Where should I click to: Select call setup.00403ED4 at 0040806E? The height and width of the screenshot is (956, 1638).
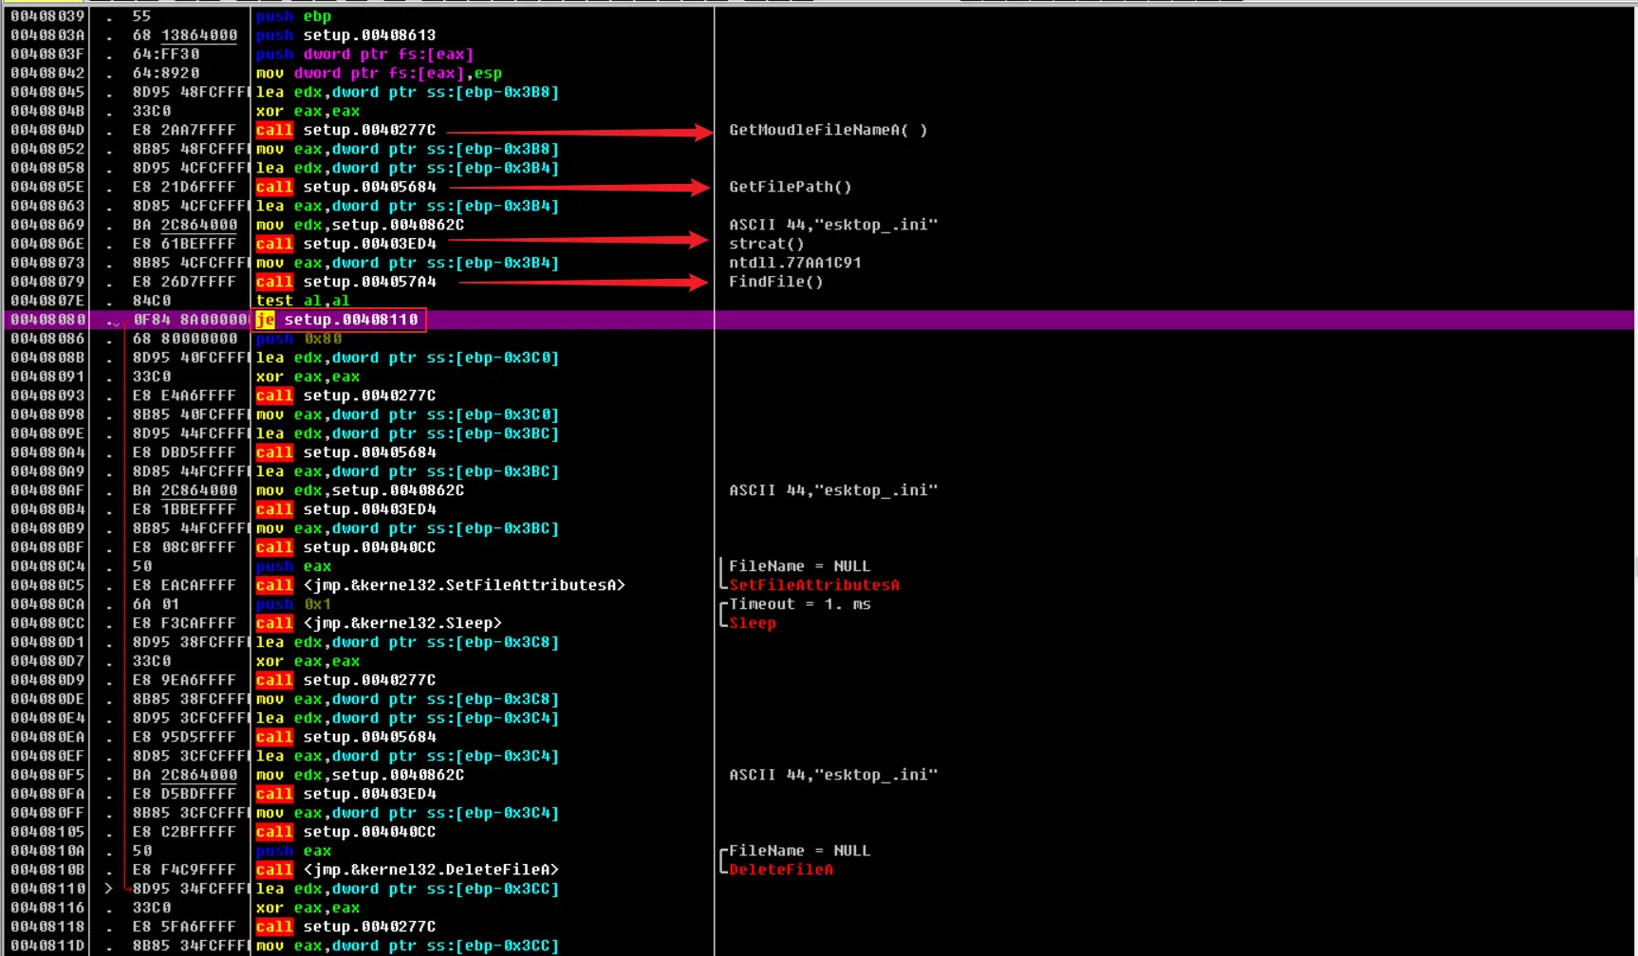[x=345, y=244]
